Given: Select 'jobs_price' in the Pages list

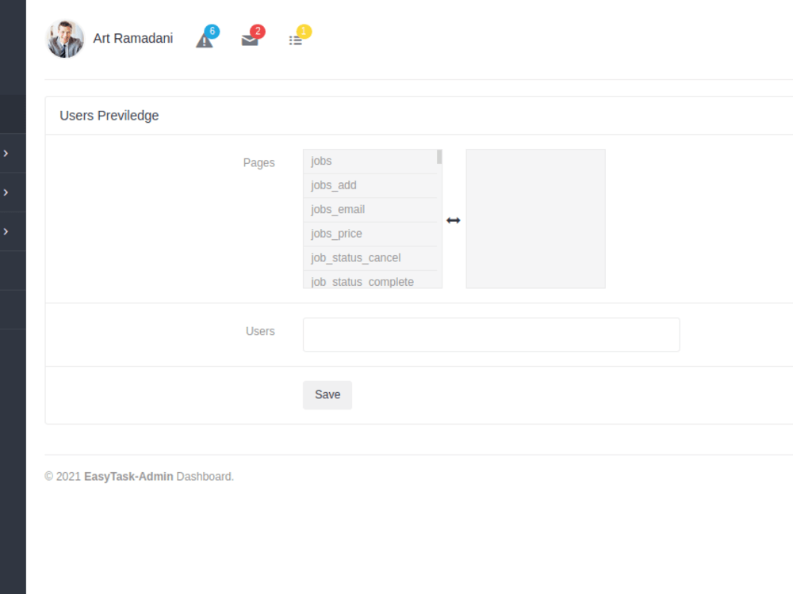Looking at the screenshot, I should [370, 234].
